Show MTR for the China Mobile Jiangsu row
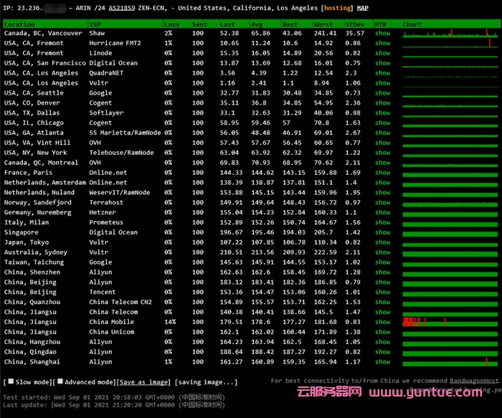The height and width of the screenshot is (418, 502). point(383,322)
